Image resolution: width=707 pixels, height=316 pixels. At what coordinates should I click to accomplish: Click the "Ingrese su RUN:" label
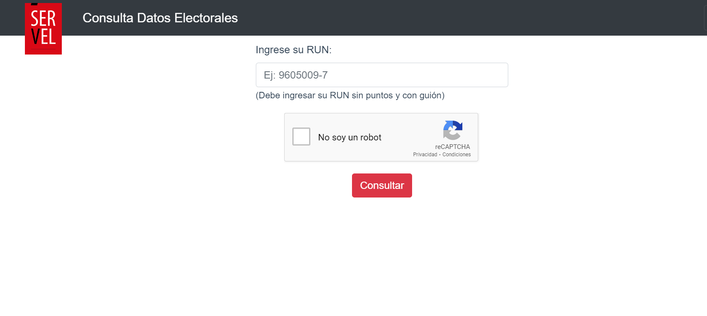[x=294, y=50]
